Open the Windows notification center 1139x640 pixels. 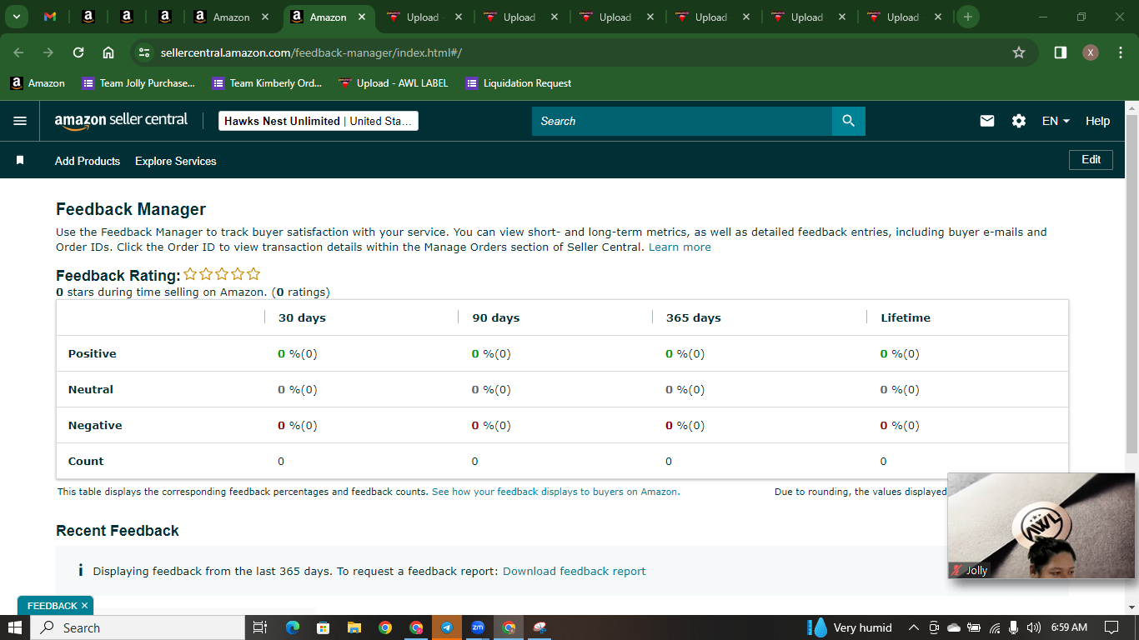1111,627
